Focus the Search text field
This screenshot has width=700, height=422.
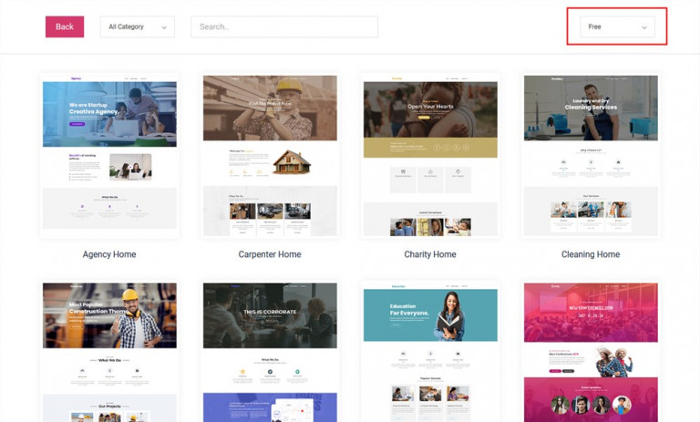click(x=284, y=26)
